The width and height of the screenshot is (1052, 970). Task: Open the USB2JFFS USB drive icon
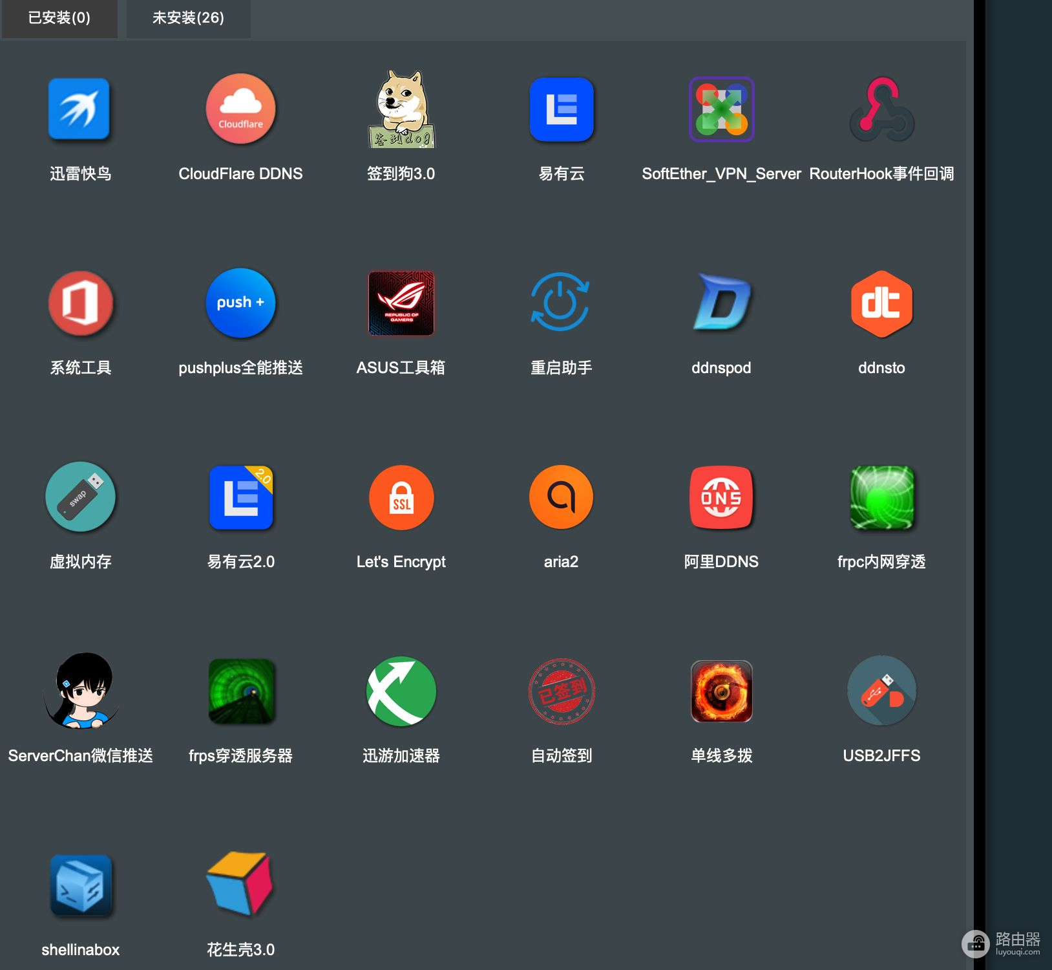tap(881, 691)
